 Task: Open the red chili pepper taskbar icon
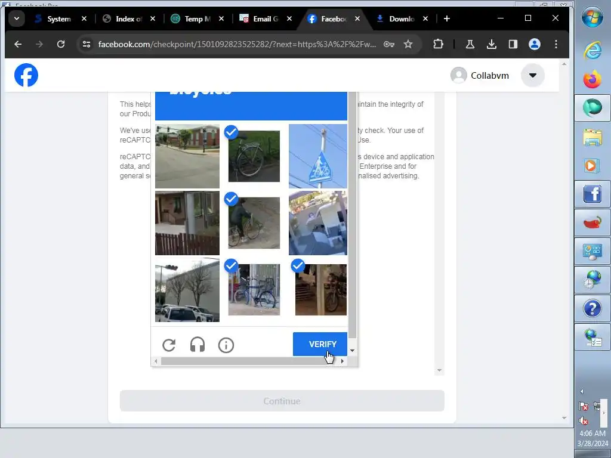coord(593,223)
